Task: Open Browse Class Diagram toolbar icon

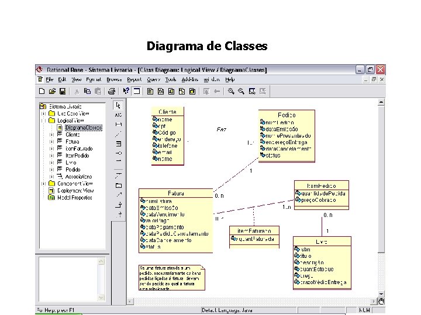Action: [150, 92]
